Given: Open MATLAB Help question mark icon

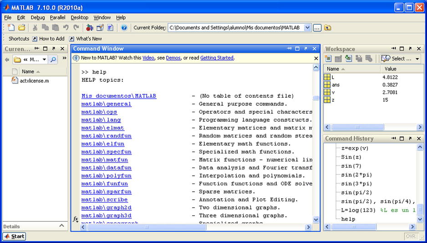Looking at the screenshot, I should pos(124,27).
